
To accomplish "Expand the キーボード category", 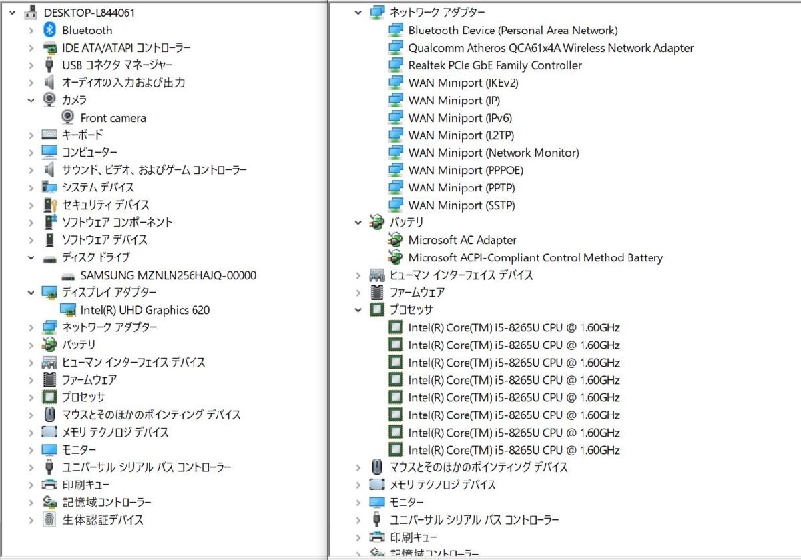I will pyautogui.click(x=31, y=135).
